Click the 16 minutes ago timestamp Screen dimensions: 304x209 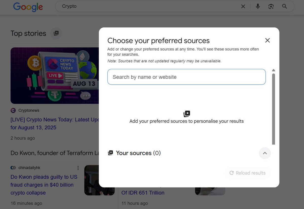(26, 203)
